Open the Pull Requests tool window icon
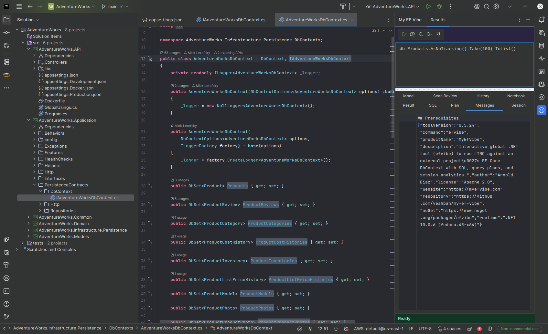The height and width of the screenshot is (334, 548). [6, 46]
